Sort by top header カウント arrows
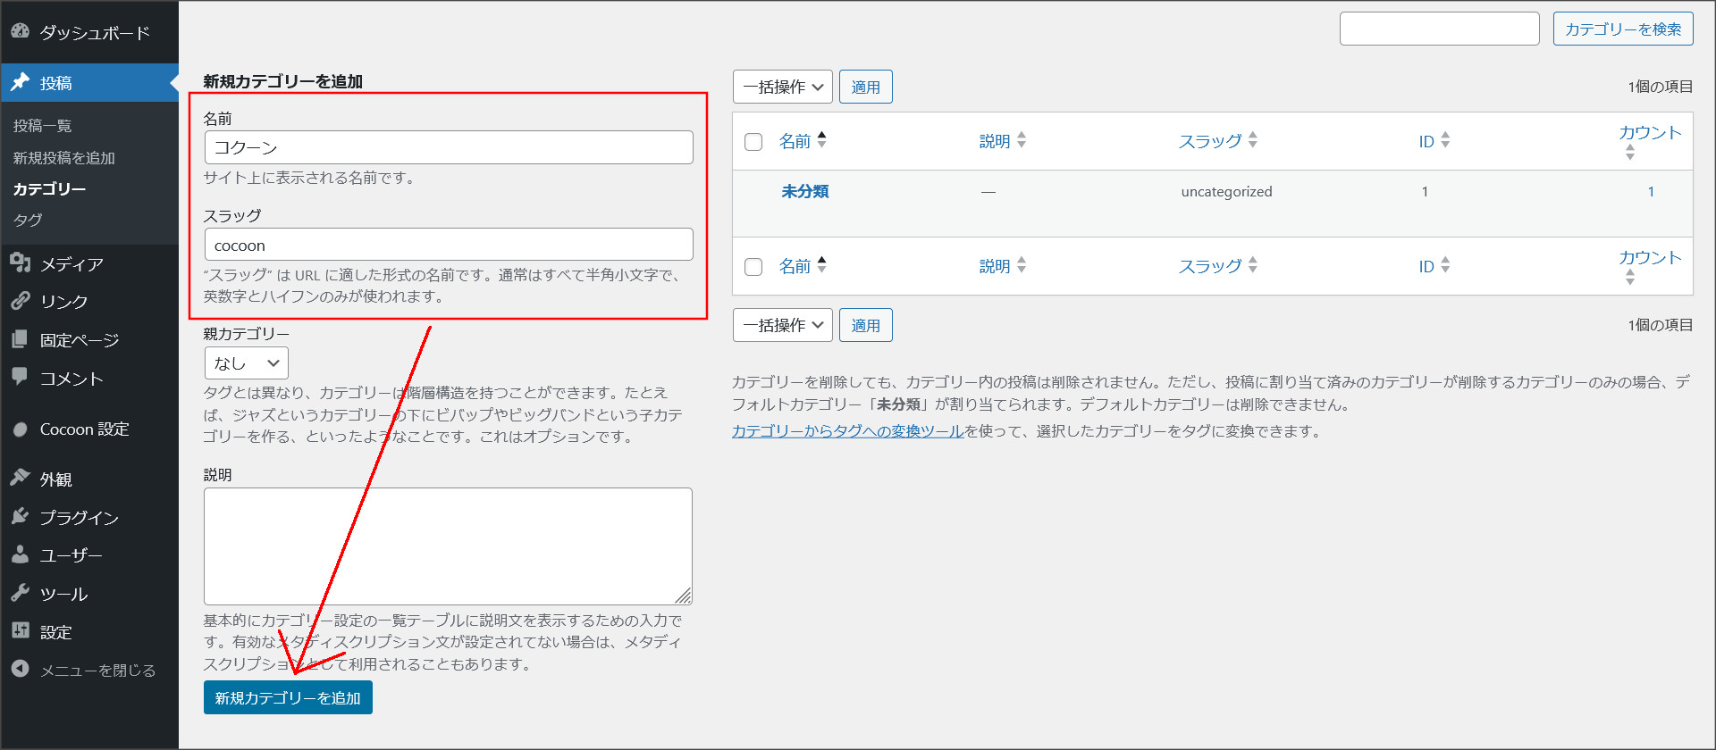The width and height of the screenshot is (1716, 750). point(1630,153)
